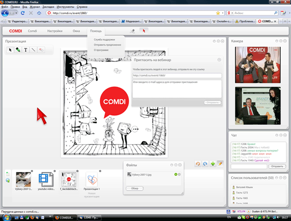Image resolution: width=291 pixels, height=221 pixels.
Task: Click the chat message input field
Action: click(x=249, y=166)
